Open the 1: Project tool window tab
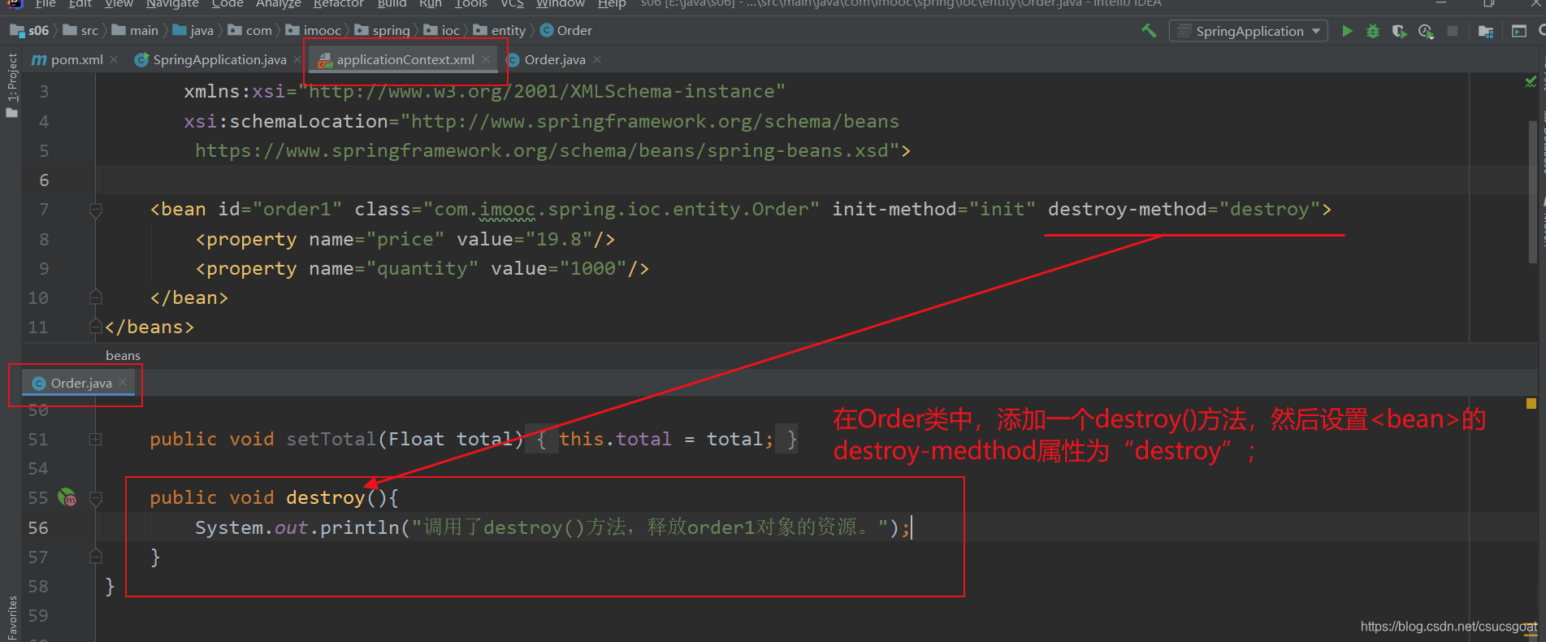Viewport: 1546px width, 642px height. [11, 85]
